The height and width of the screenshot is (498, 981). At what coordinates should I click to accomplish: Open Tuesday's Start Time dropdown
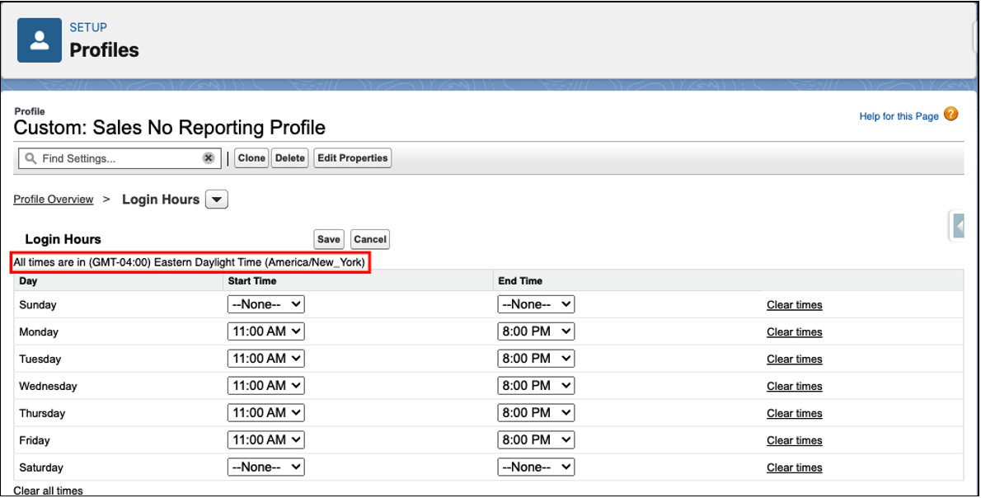click(265, 358)
